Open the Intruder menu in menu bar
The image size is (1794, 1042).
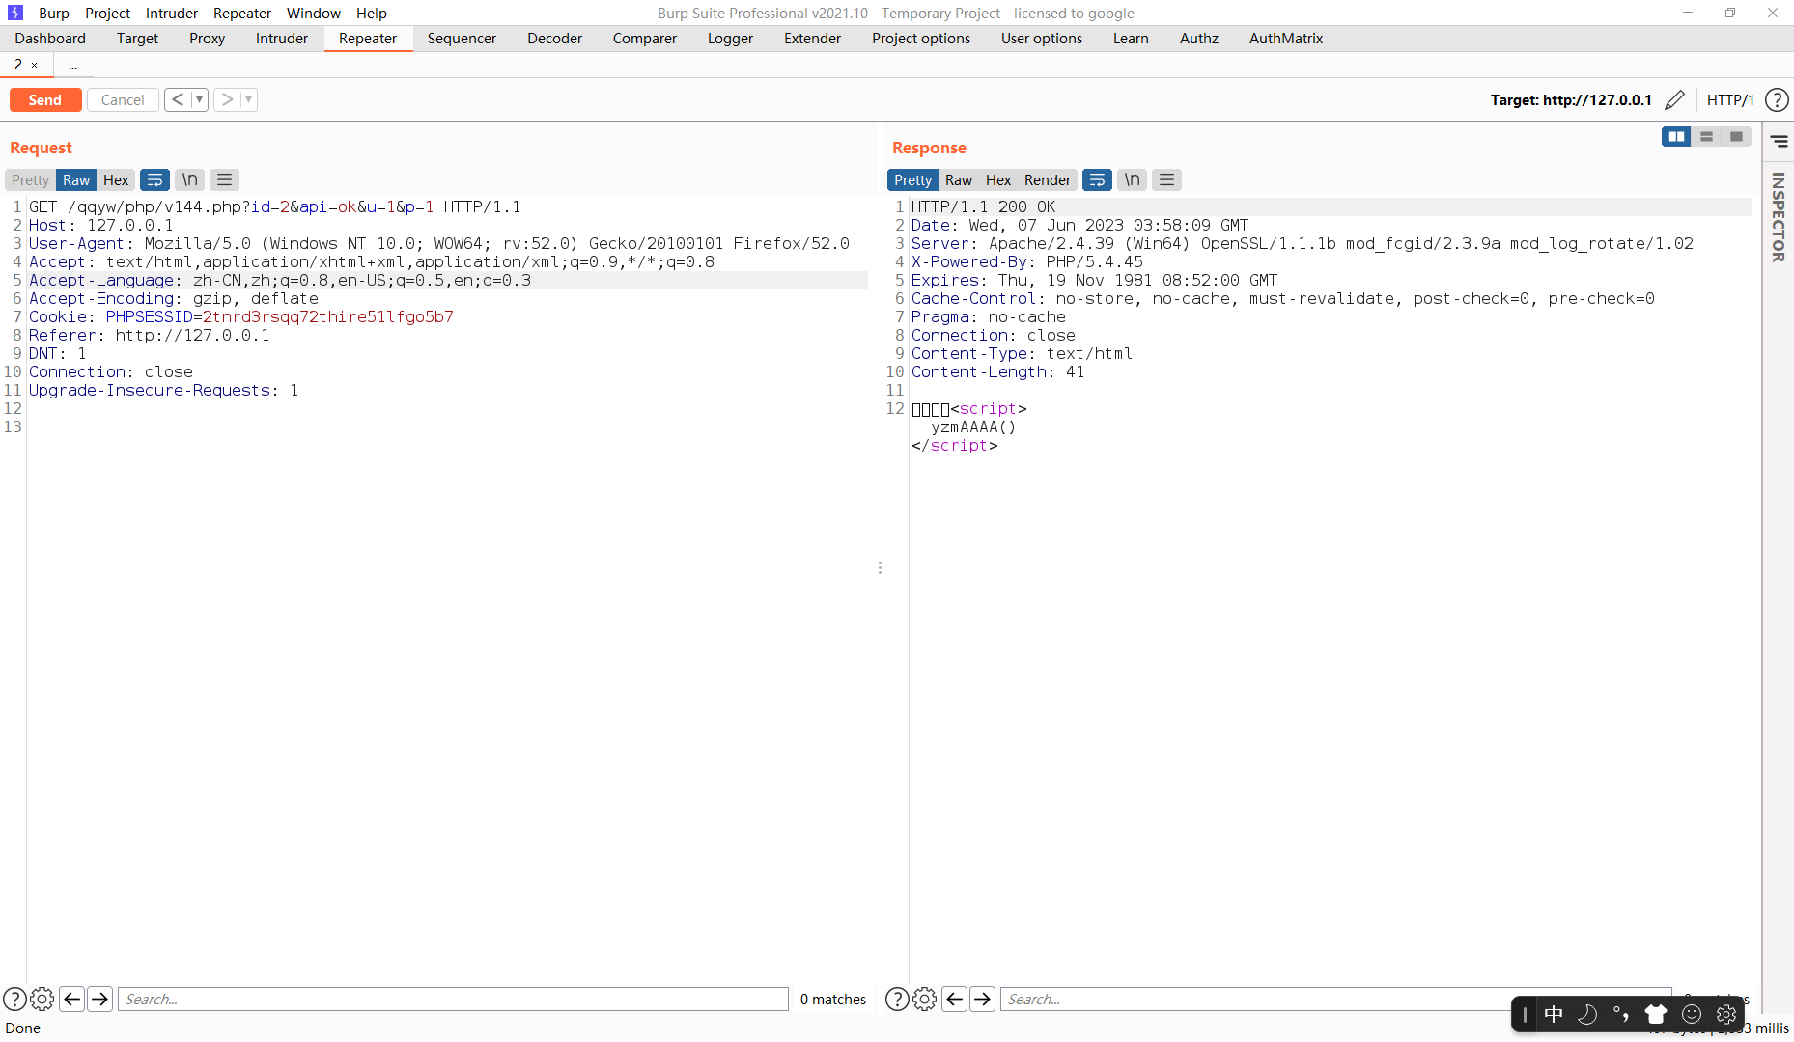[171, 13]
